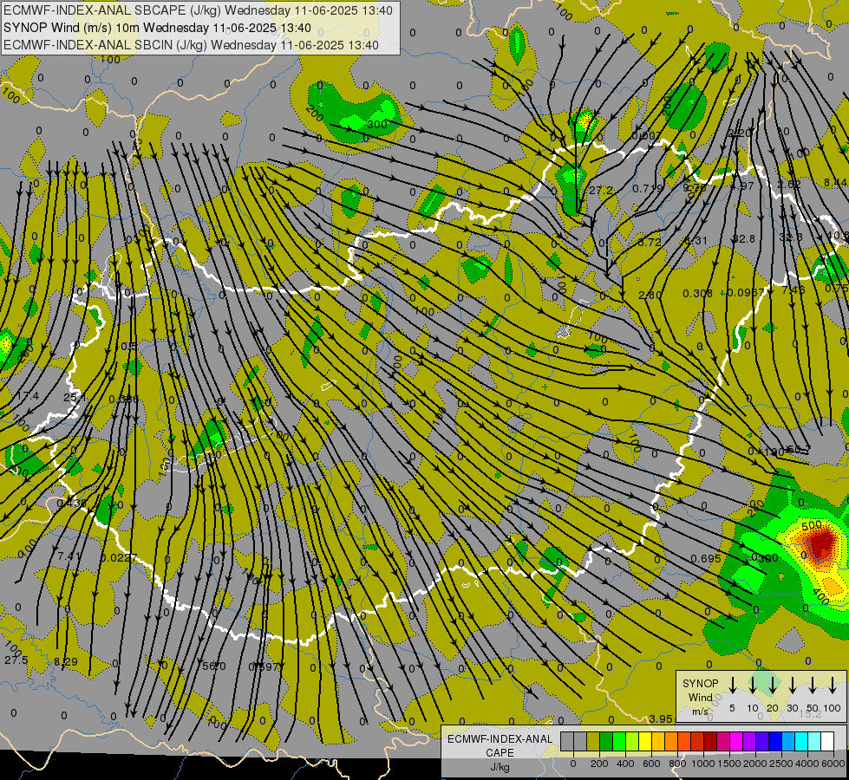Click the 2.80 value on the map
Screen dimensions: 849x780
[650, 295]
